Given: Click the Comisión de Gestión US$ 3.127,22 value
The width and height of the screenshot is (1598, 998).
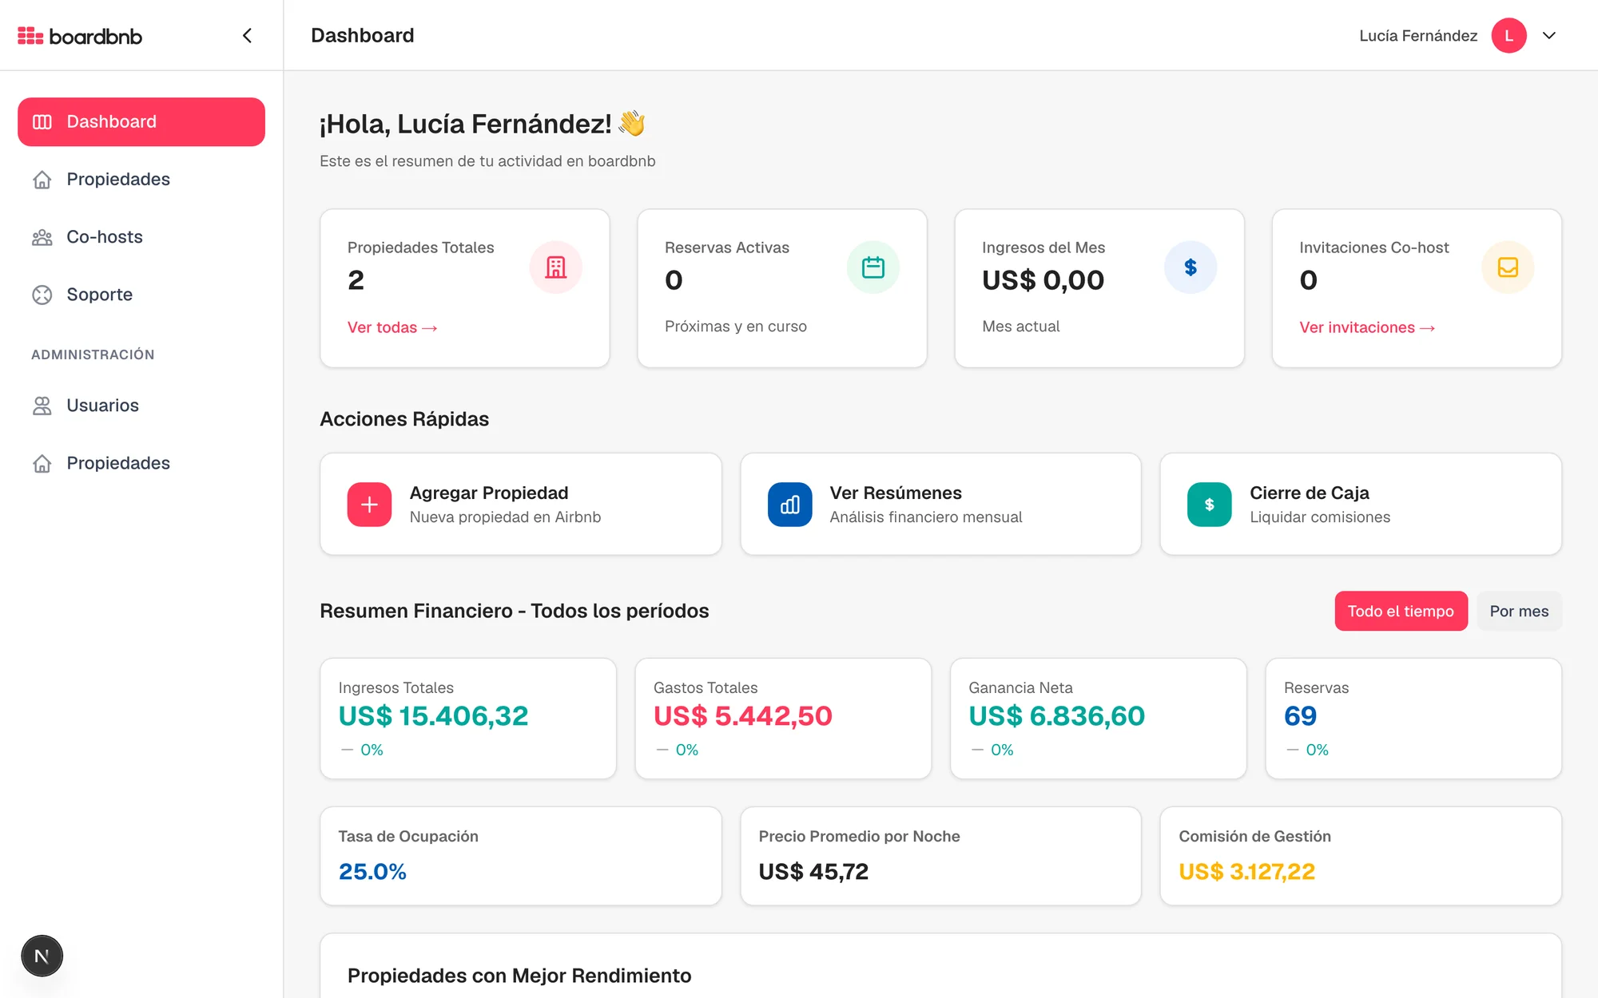Looking at the screenshot, I should click(x=1246, y=871).
